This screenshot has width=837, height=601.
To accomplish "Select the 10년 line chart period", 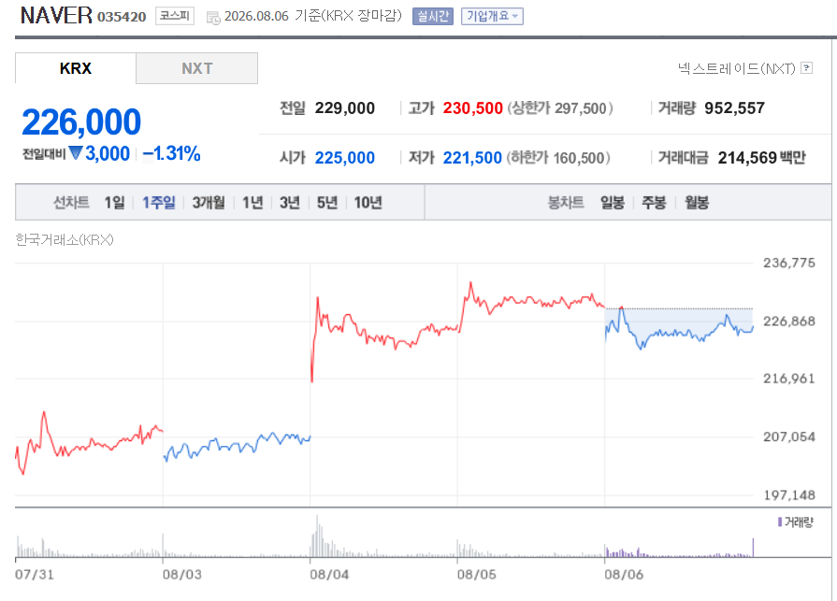I will click(368, 203).
